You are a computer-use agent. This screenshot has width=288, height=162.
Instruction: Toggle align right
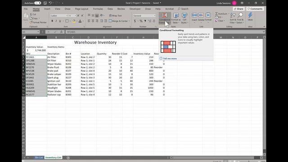pyautogui.click(x=97, y=21)
